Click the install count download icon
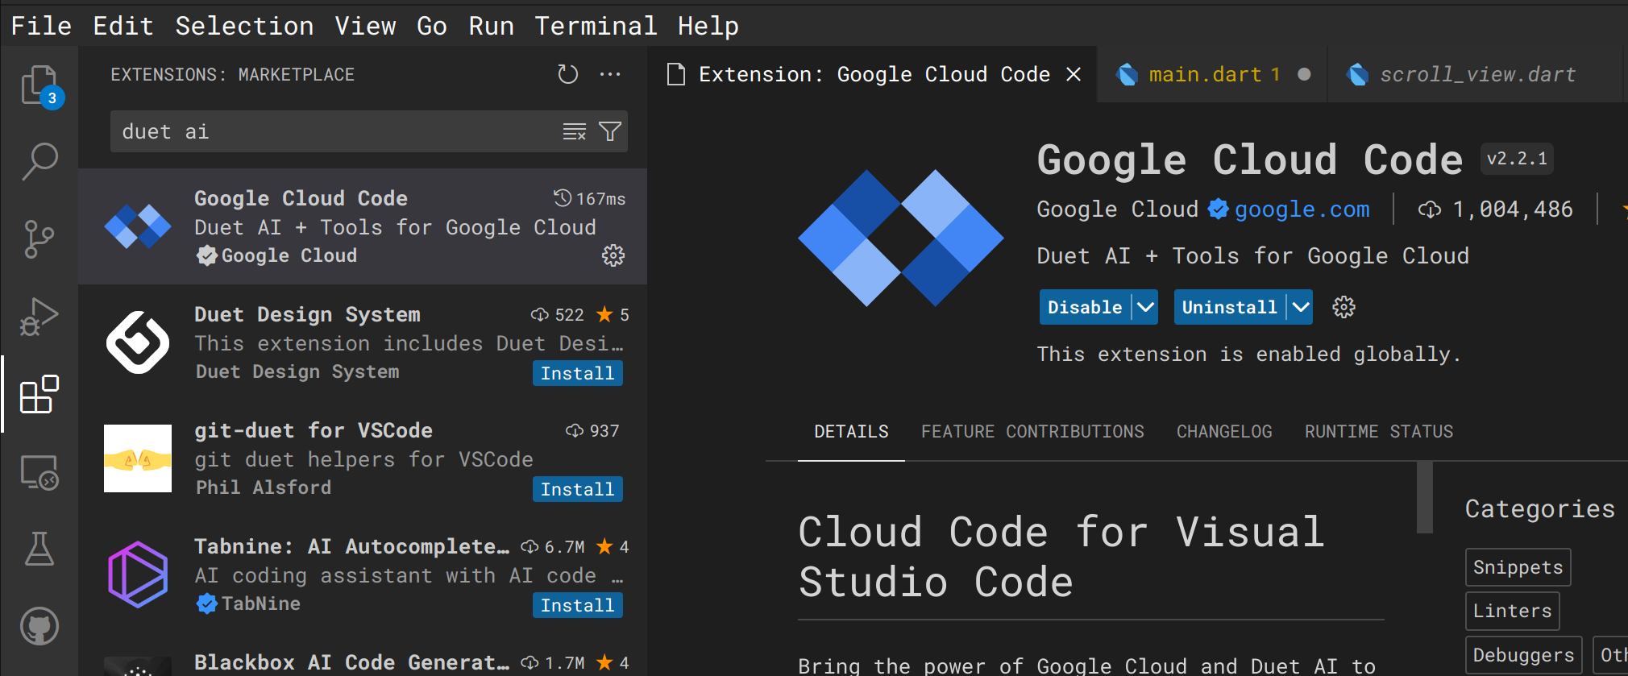This screenshot has height=676, width=1628. pyautogui.click(x=1430, y=209)
